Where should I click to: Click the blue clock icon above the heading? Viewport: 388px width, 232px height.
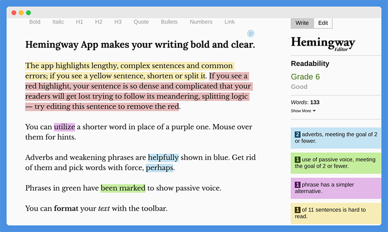point(251,33)
